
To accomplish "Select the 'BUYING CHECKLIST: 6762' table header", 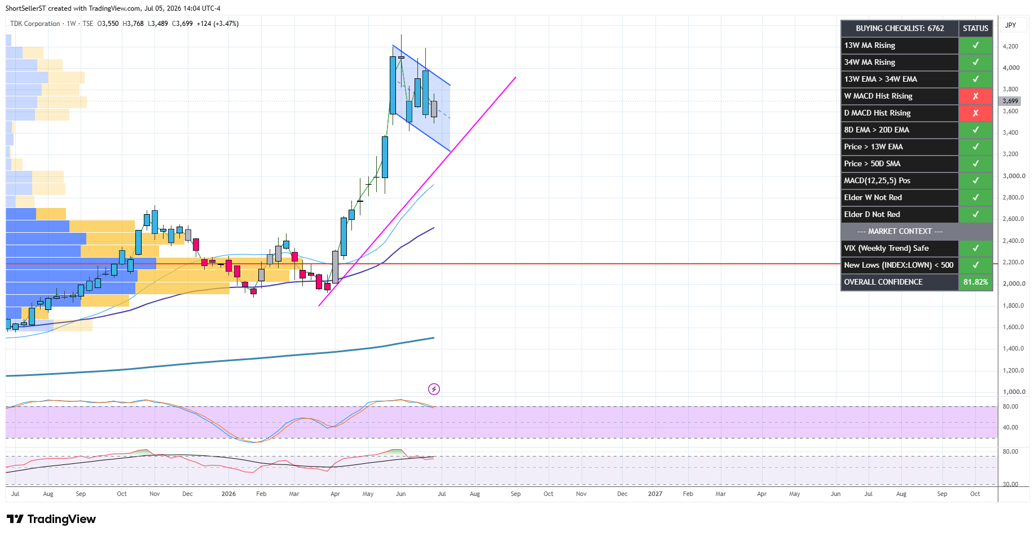I will point(900,28).
